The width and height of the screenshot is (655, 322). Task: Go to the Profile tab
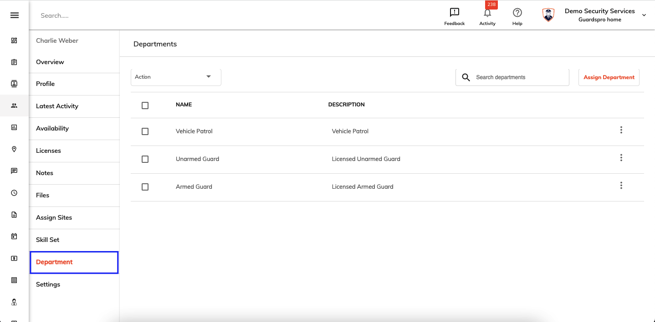pos(74,84)
